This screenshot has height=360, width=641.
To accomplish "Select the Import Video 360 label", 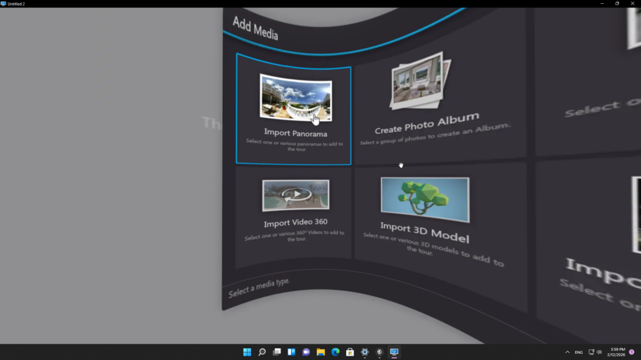I will (295, 222).
